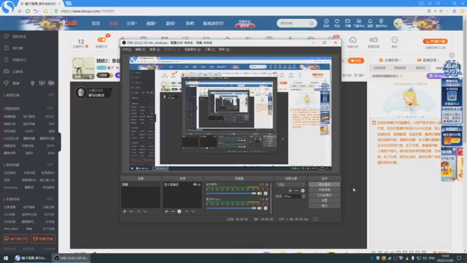
Task: Open the 'More' ellipsis icon in streamer toolbar
Action: click(395, 42)
